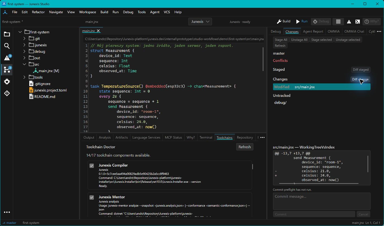The width and height of the screenshot is (384, 226).
Task: Click into the Commit message field
Action: point(322,201)
